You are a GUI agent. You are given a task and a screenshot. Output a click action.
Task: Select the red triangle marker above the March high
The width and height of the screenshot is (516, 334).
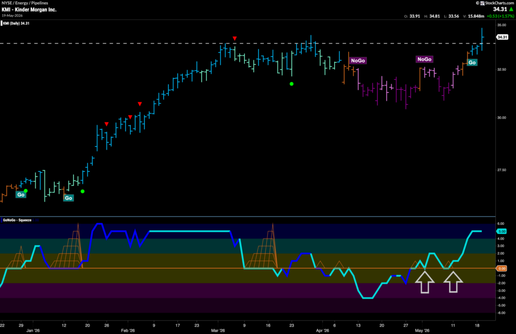(235, 38)
